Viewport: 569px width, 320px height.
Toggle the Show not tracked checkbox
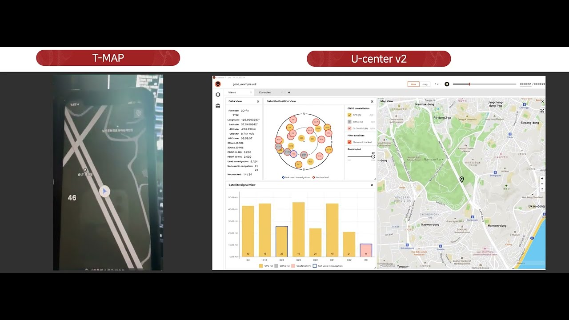click(349, 142)
